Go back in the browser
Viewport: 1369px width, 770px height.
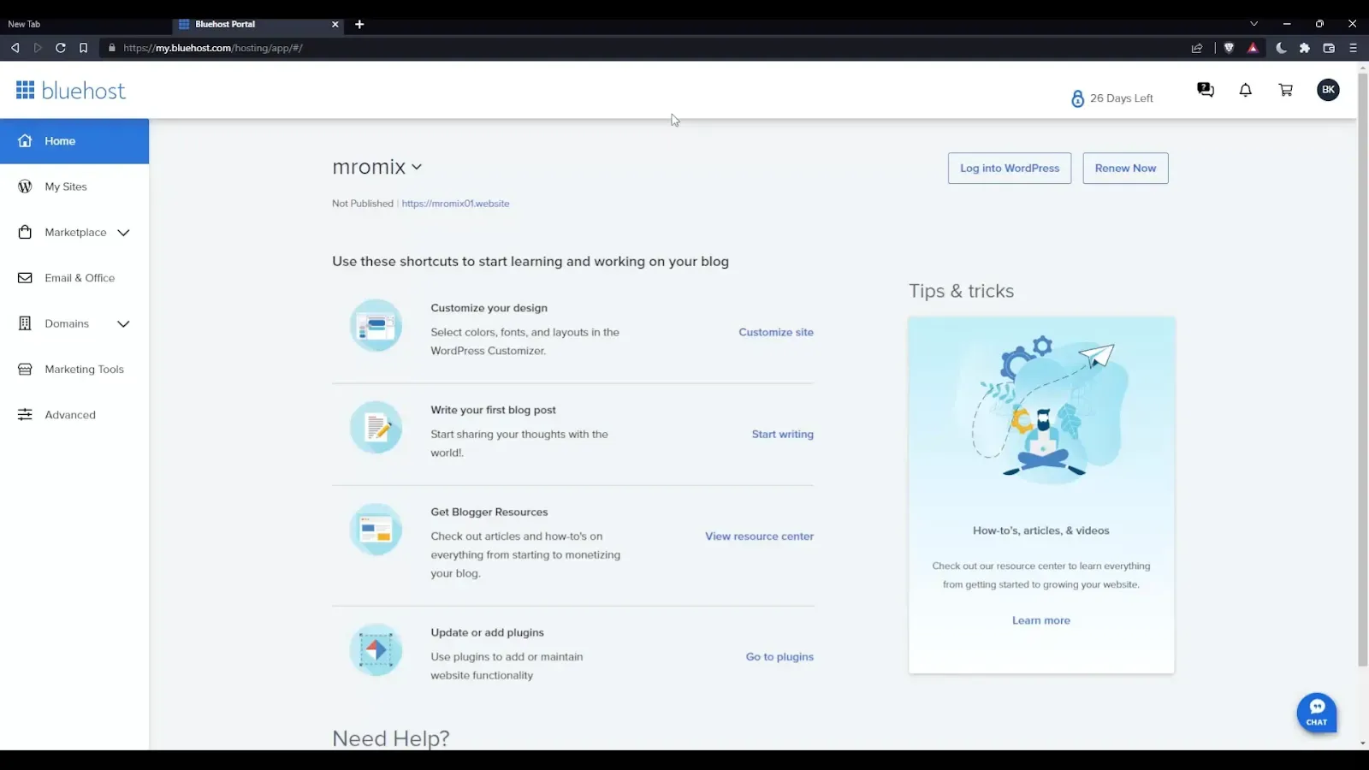[x=15, y=48]
